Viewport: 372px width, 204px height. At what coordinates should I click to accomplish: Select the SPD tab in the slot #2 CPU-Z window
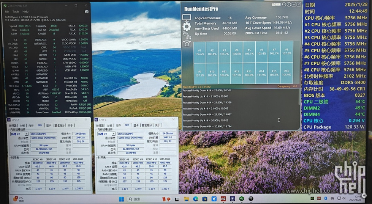pyautogui.click(x=40, y=125)
